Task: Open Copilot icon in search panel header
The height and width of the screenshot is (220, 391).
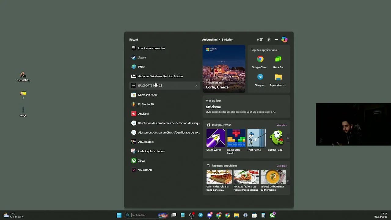Action: [x=284, y=39]
